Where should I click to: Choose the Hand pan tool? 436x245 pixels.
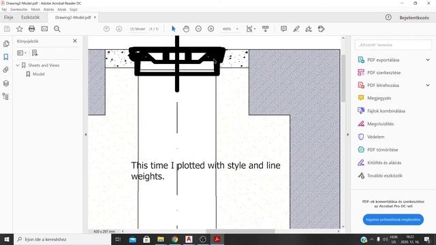tap(186, 29)
